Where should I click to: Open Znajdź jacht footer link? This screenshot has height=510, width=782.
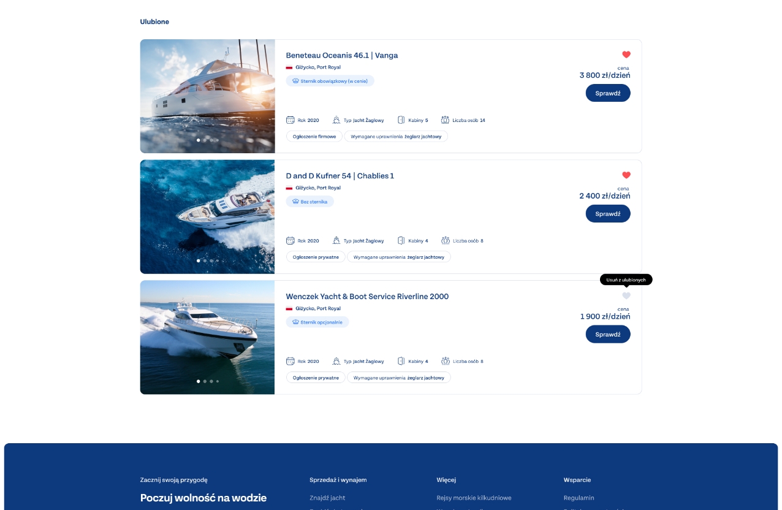tap(327, 498)
